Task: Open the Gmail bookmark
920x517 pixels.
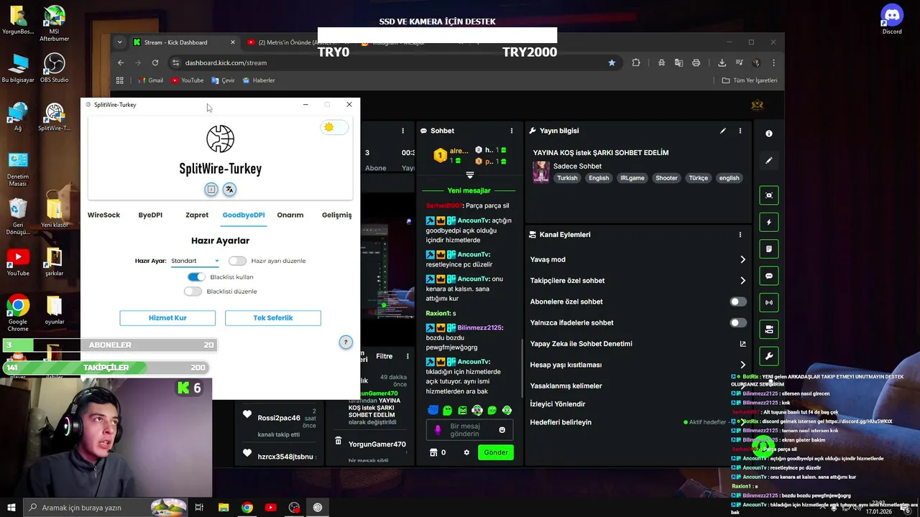Action: click(149, 80)
